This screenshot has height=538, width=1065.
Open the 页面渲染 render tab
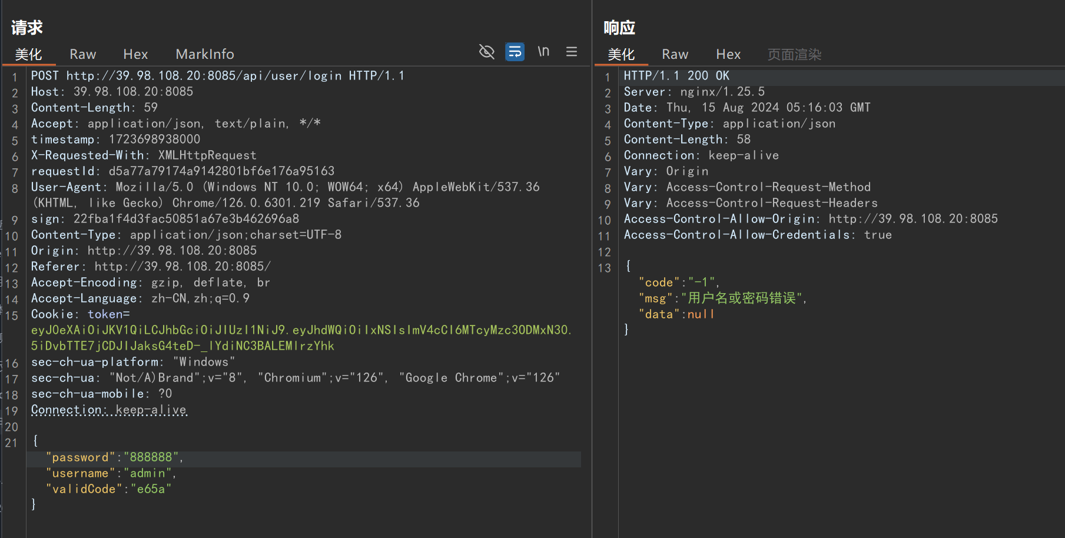[x=794, y=54]
